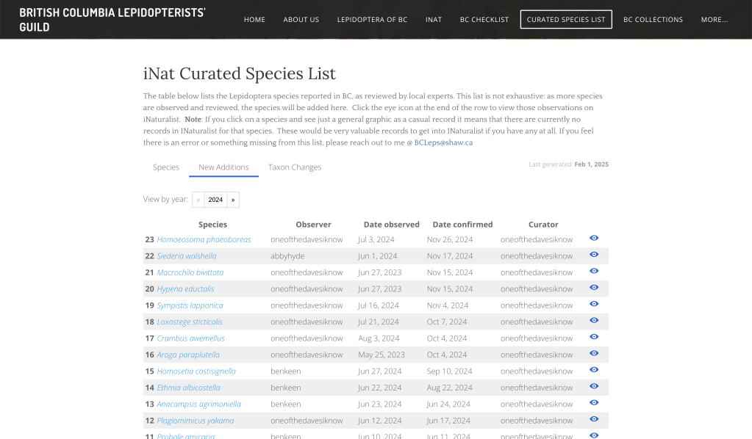752x439 pixels.
Task: Open BC Checklist in navigation bar
Action: (x=484, y=20)
